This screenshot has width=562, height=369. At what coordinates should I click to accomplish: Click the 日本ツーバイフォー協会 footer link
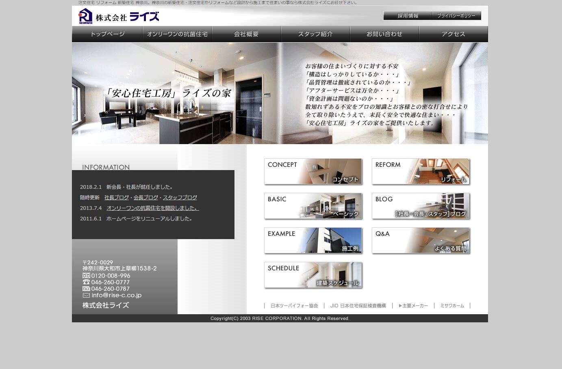(294, 306)
